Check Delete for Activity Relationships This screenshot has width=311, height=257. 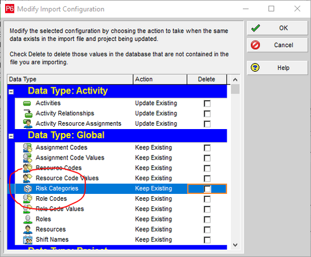pos(207,114)
